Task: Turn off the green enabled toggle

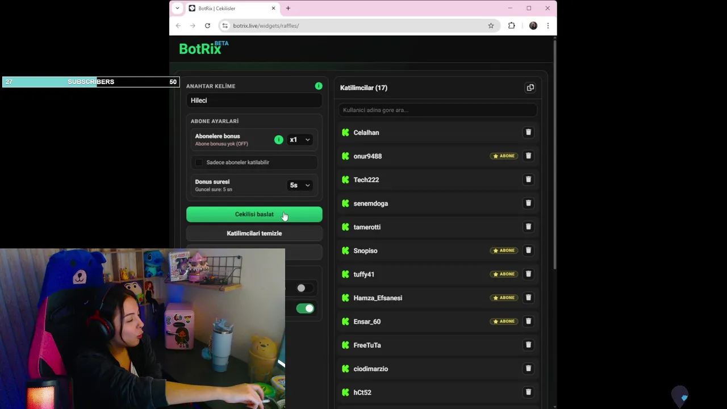Action: click(x=305, y=308)
